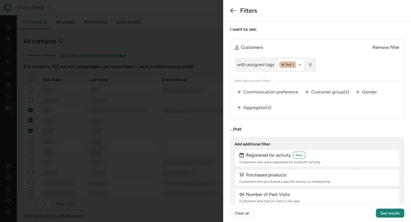Click the Registered for activity calendar icon

point(242,155)
